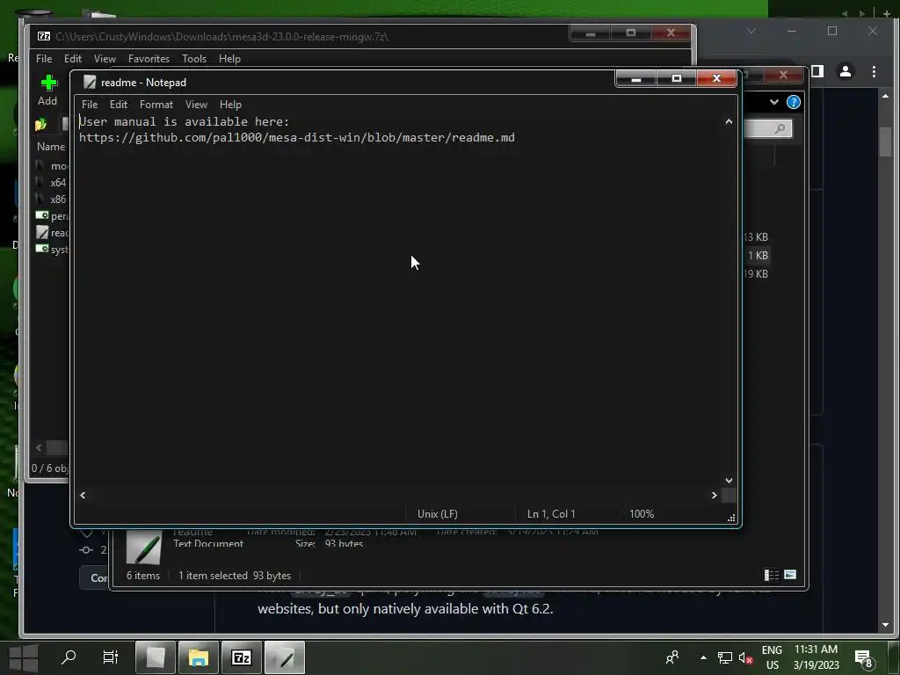This screenshot has height=675, width=900.
Task: Open 7-Zip View menu
Action: tap(105, 59)
